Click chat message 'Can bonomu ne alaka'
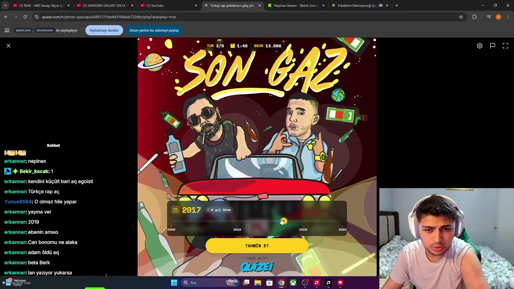This screenshot has width=514, height=289. [53, 242]
